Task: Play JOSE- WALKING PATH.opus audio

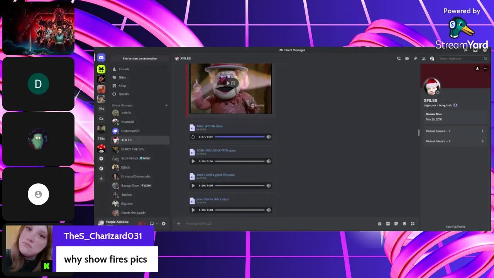Action: click(193, 161)
